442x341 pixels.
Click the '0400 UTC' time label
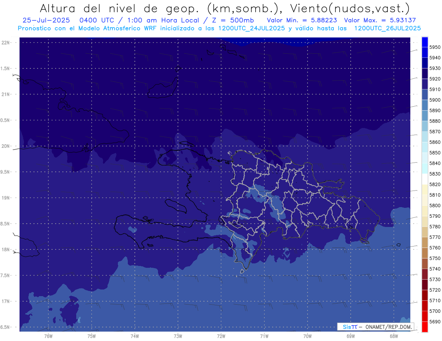point(98,20)
